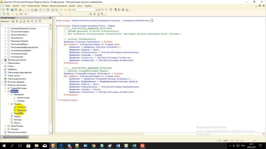Click the move down arrow in configuration panel
The height and width of the screenshot is (149, 266).
pos(32,21)
